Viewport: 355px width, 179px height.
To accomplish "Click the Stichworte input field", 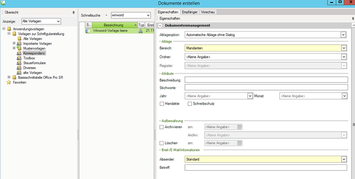I will (266, 87).
